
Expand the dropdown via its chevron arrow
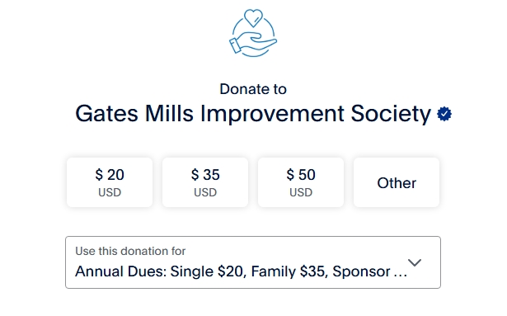[415, 262]
